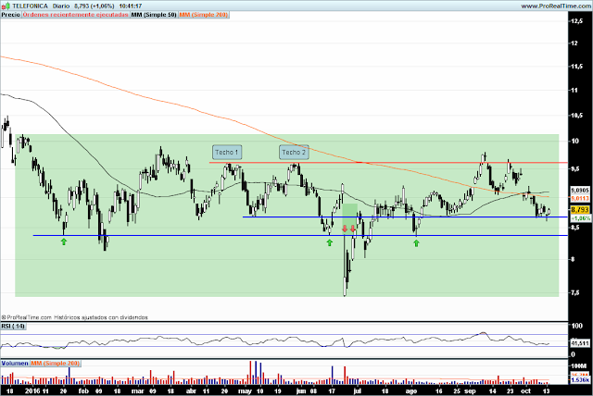Select the Precio indicator label
Viewport: 593px width, 396px height.
(x=10, y=15)
